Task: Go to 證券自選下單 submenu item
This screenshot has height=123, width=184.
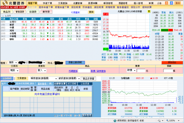Action: pyautogui.click(x=46, y=7)
